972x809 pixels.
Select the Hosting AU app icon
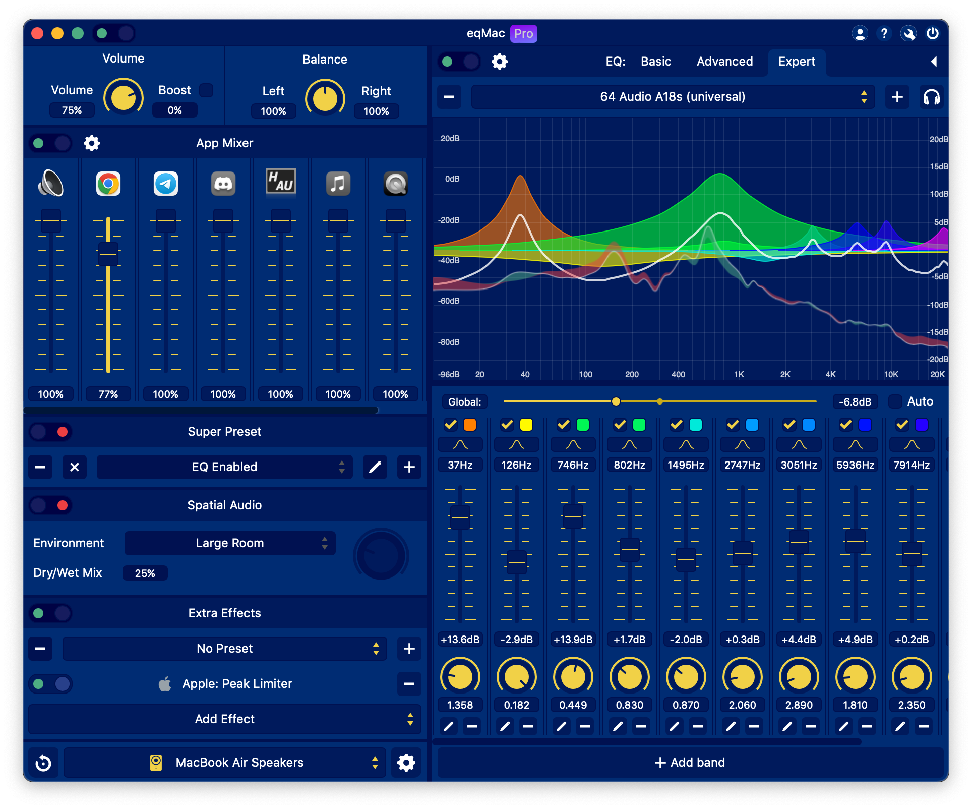[281, 182]
